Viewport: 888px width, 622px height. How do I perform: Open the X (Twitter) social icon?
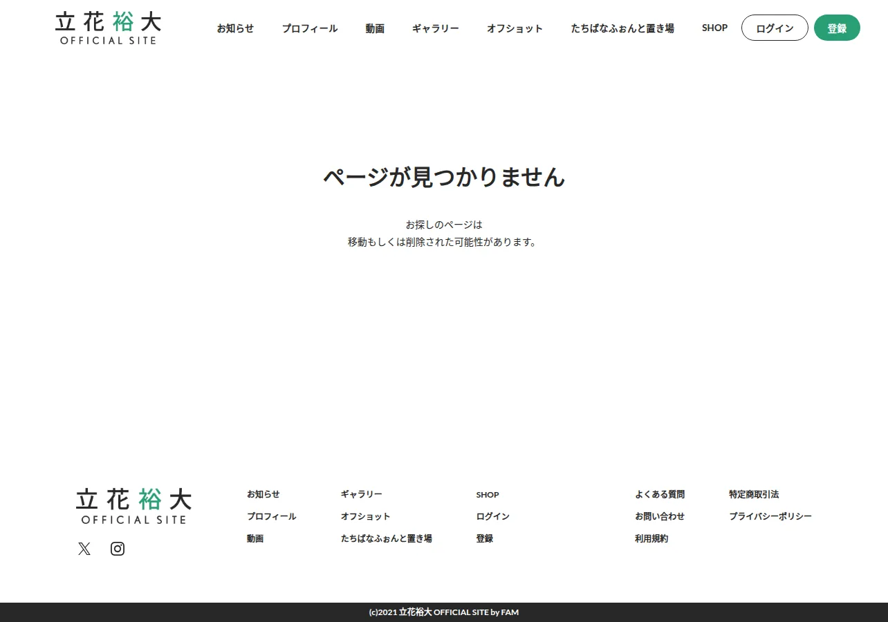pos(84,549)
